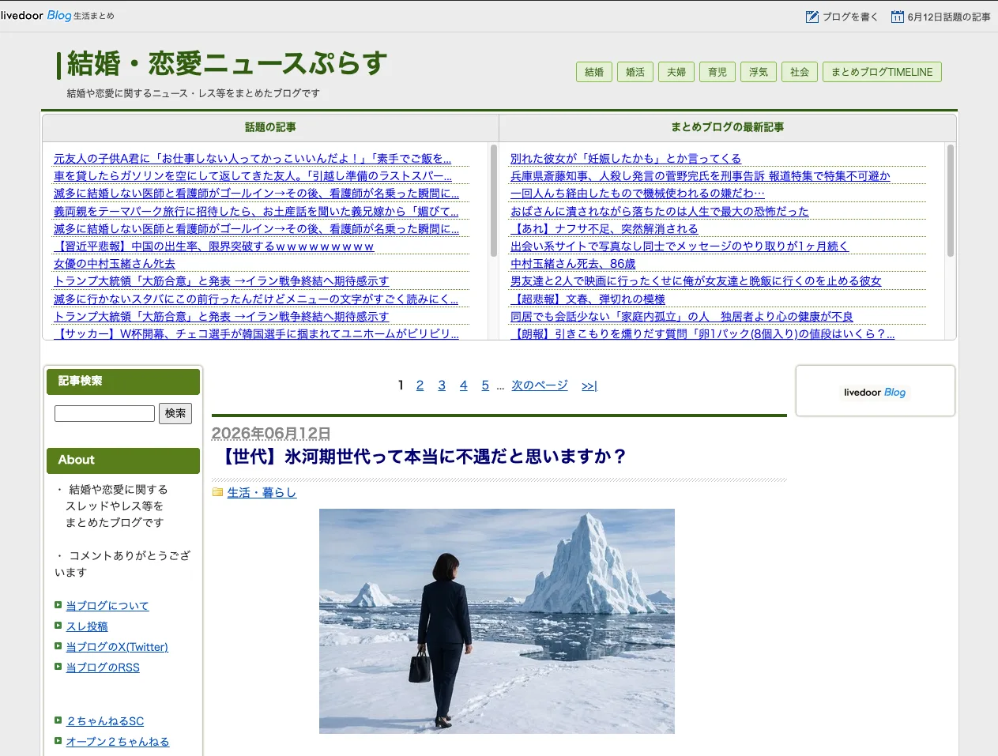Open the まとめブログTIMELINE tab
The height and width of the screenshot is (756, 998).
coord(882,72)
